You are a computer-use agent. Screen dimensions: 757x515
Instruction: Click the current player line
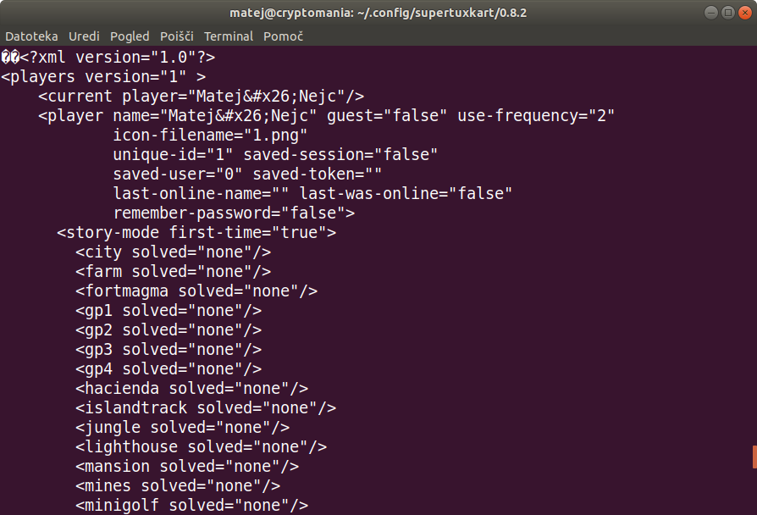coord(202,97)
